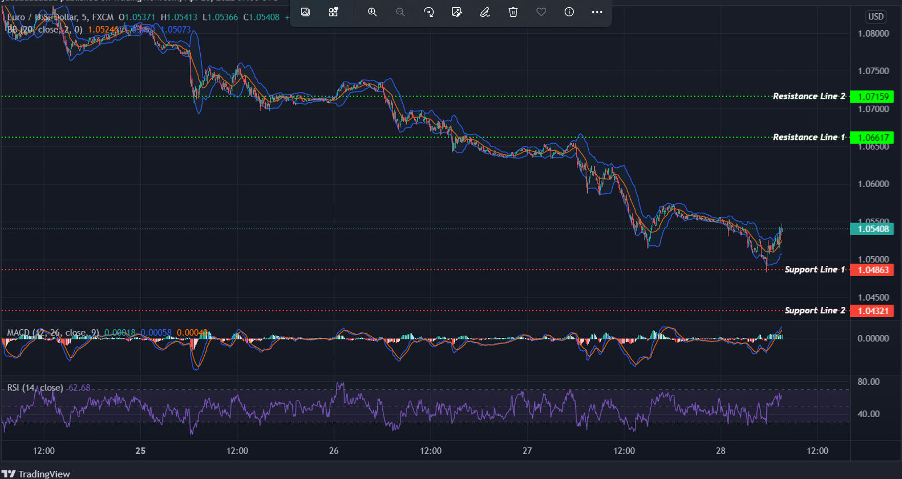Click the Resistance Line 2 price label
Screen dimensions: 902x479
872,96
